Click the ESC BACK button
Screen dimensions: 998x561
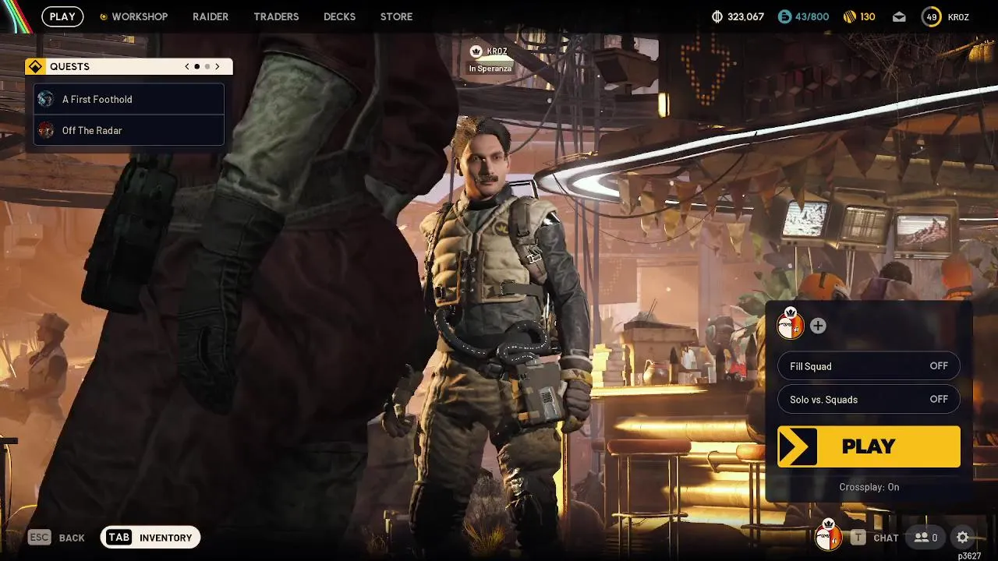click(56, 538)
